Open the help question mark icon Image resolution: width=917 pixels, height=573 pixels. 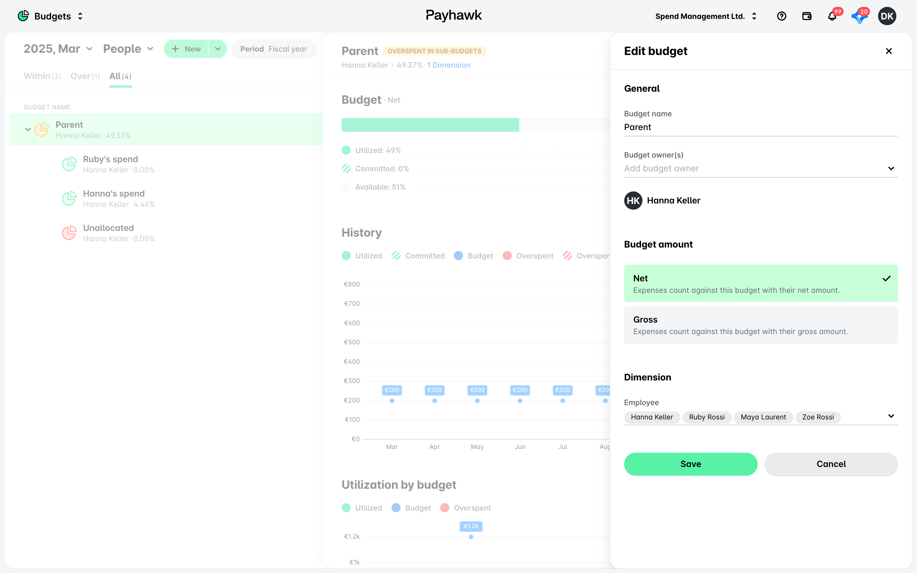coord(781,16)
